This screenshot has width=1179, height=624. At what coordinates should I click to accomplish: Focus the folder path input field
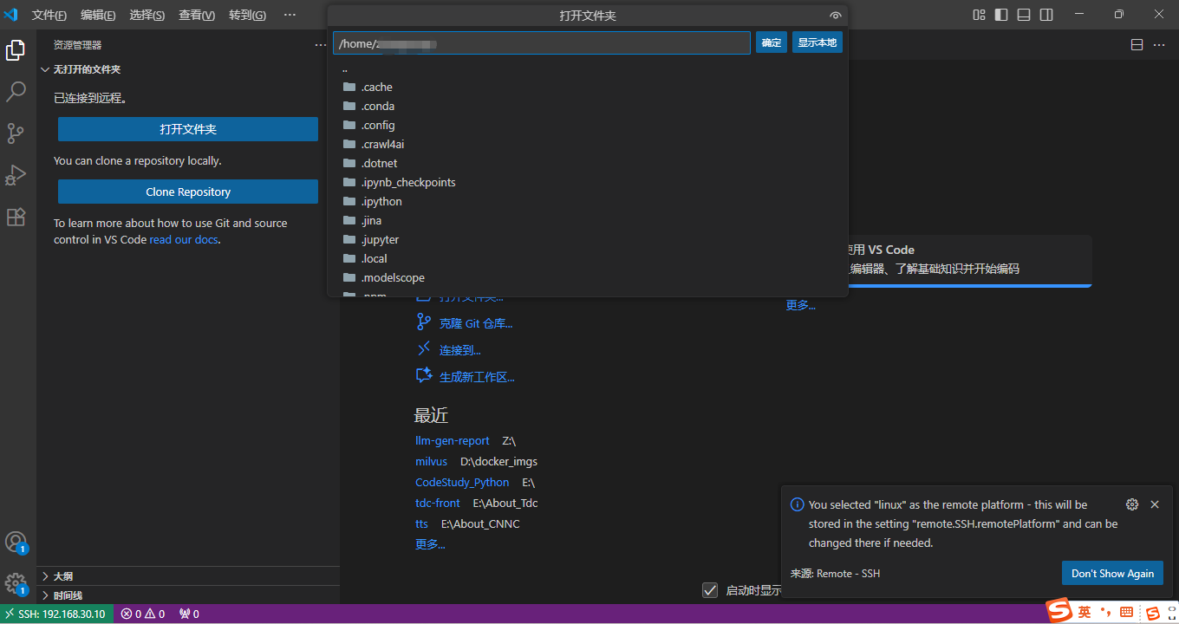click(x=542, y=43)
